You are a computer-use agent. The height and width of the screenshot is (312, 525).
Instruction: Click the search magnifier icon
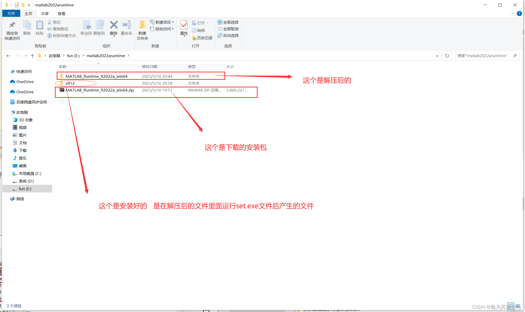click(515, 56)
